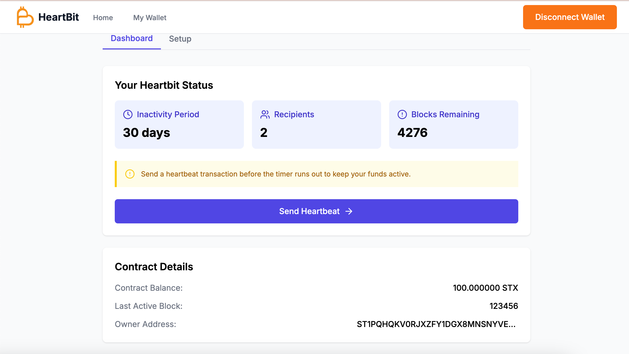Click the HeartBit bitcoin heart logo icon
The image size is (629, 354).
click(25, 17)
